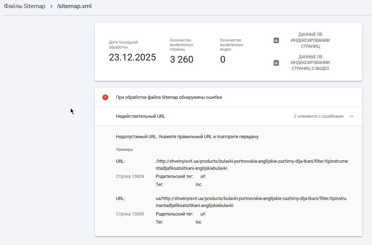The width and height of the screenshot is (372, 245).
Task: Open ДАННЫЕ ОБ ИНДЕКСИРОВАНИИ СТРАНИЦ С ВИДЕО report
Action: coord(310,63)
